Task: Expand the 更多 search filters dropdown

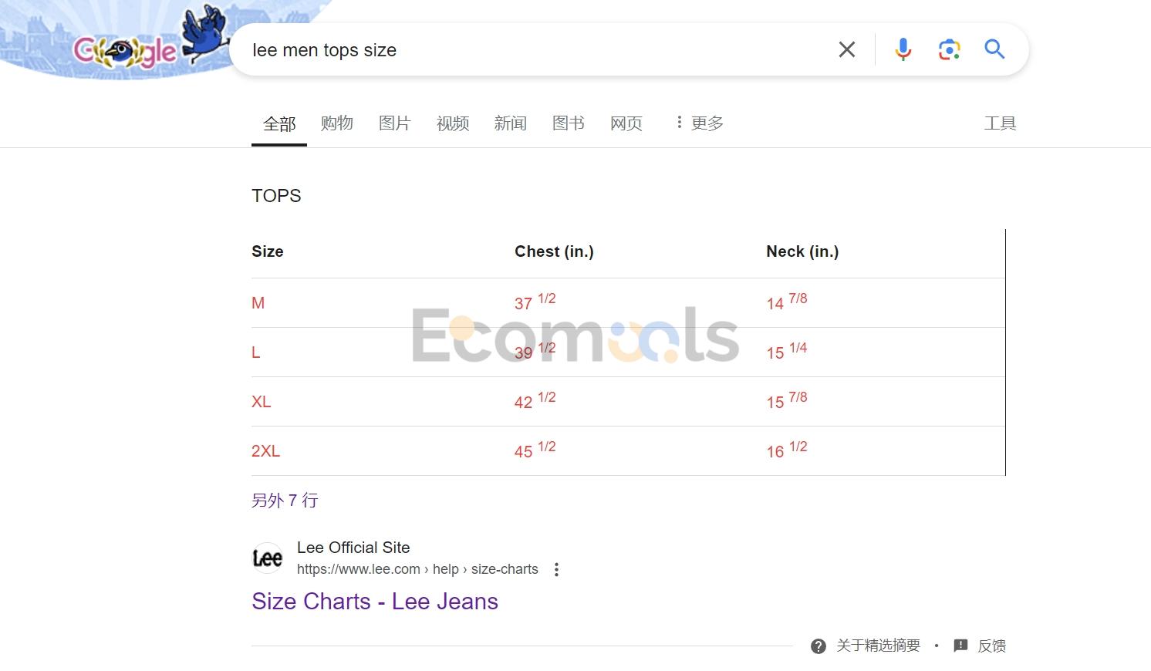Action: tap(700, 123)
